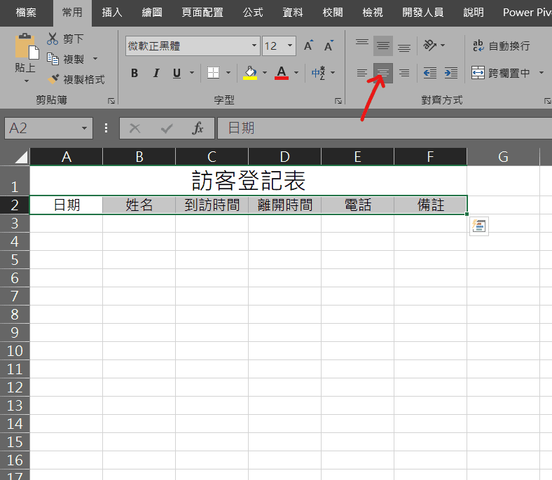Switch to the 公式 Formulas tab
The height and width of the screenshot is (480, 552).
[x=253, y=13]
